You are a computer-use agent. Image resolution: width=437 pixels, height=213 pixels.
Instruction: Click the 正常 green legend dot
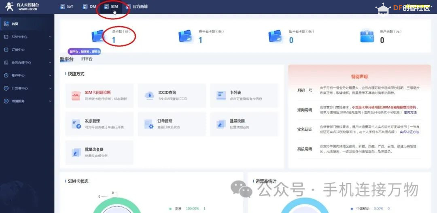(170, 209)
